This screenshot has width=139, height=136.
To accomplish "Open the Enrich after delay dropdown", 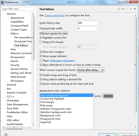I will point(90,70).
